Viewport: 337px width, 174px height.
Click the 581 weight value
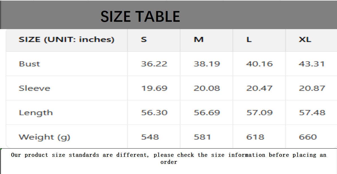(202, 137)
